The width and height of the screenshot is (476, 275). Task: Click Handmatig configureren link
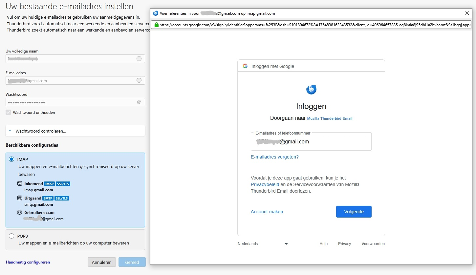[28, 262]
